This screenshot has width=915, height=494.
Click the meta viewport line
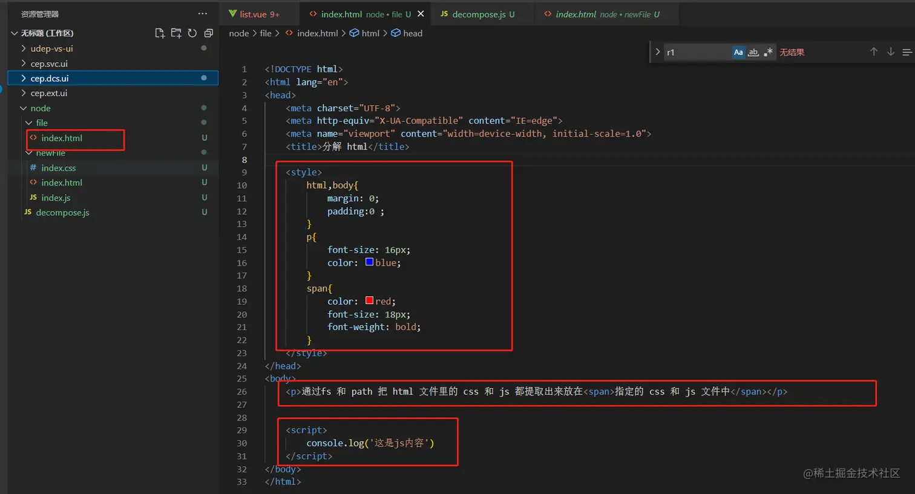(x=468, y=134)
